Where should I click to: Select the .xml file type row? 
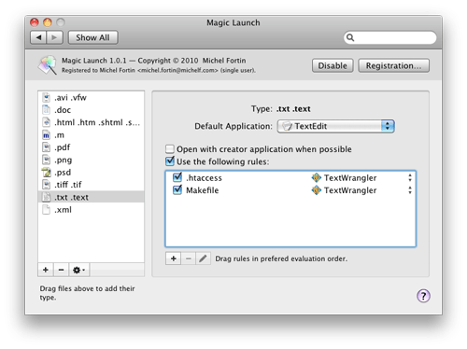click(x=91, y=210)
